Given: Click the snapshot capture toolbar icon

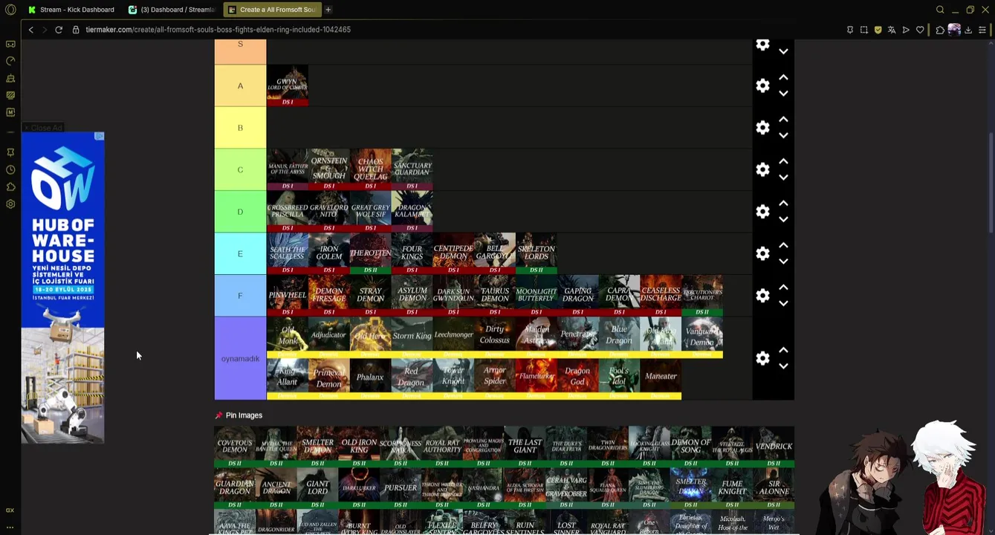Looking at the screenshot, I should pyautogui.click(x=863, y=30).
